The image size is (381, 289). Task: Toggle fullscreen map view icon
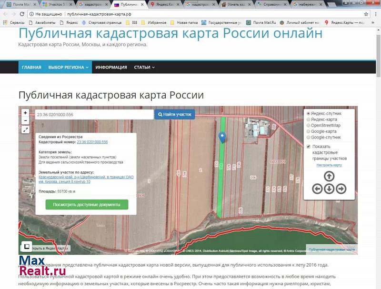coord(26,130)
